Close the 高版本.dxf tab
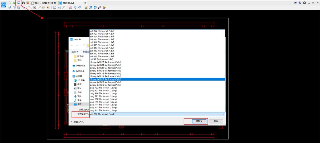This screenshot has height=143, width=320. 85,3
